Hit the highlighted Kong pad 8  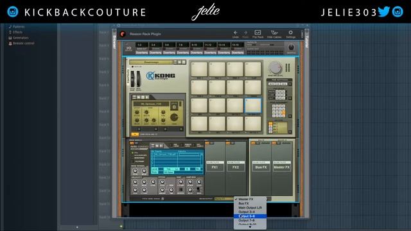tap(252, 105)
